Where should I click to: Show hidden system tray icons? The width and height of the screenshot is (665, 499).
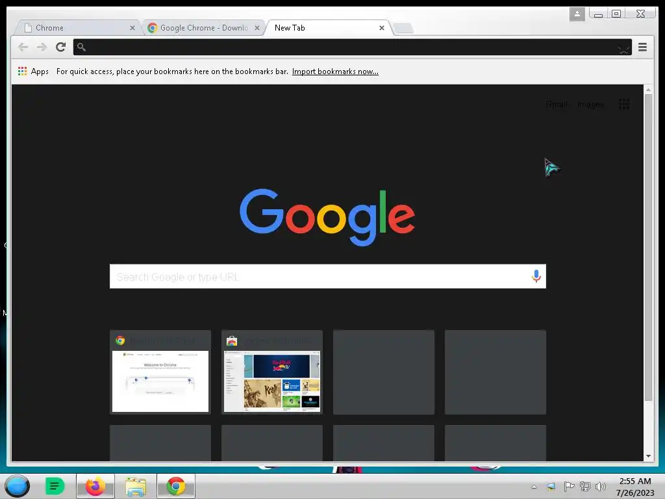[x=534, y=487]
